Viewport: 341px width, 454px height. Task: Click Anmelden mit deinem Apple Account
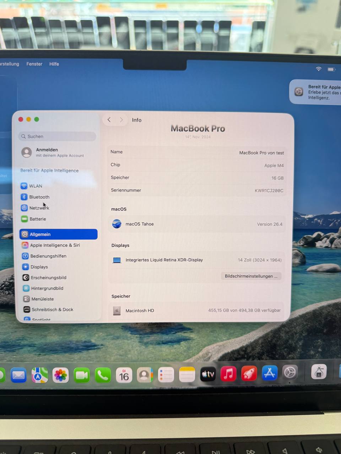pos(53,153)
